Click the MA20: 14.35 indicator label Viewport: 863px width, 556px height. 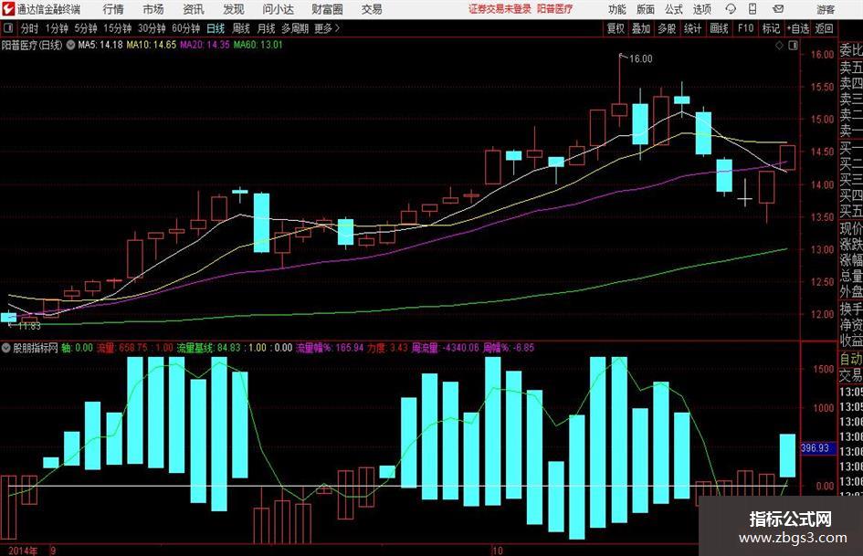pyautogui.click(x=205, y=45)
